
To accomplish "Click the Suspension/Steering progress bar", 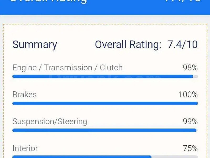I will tap(104, 130).
